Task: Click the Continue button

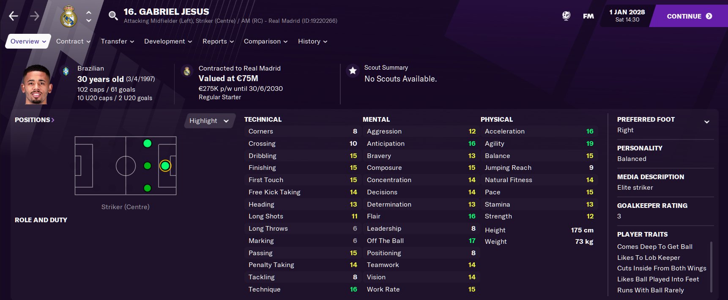Action: pos(689,16)
